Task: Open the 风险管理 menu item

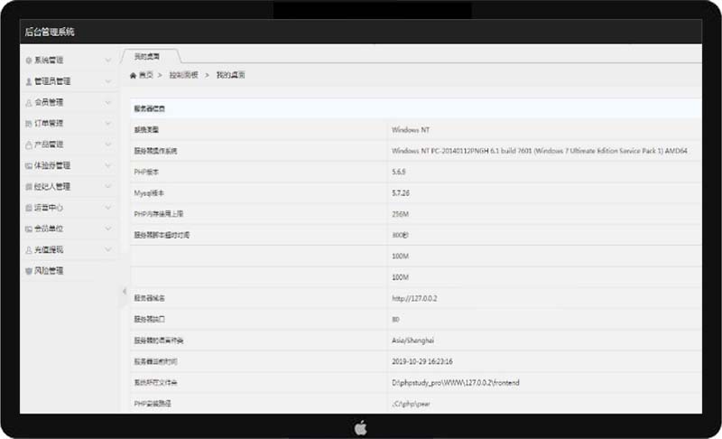Action: [x=49, y=271]
